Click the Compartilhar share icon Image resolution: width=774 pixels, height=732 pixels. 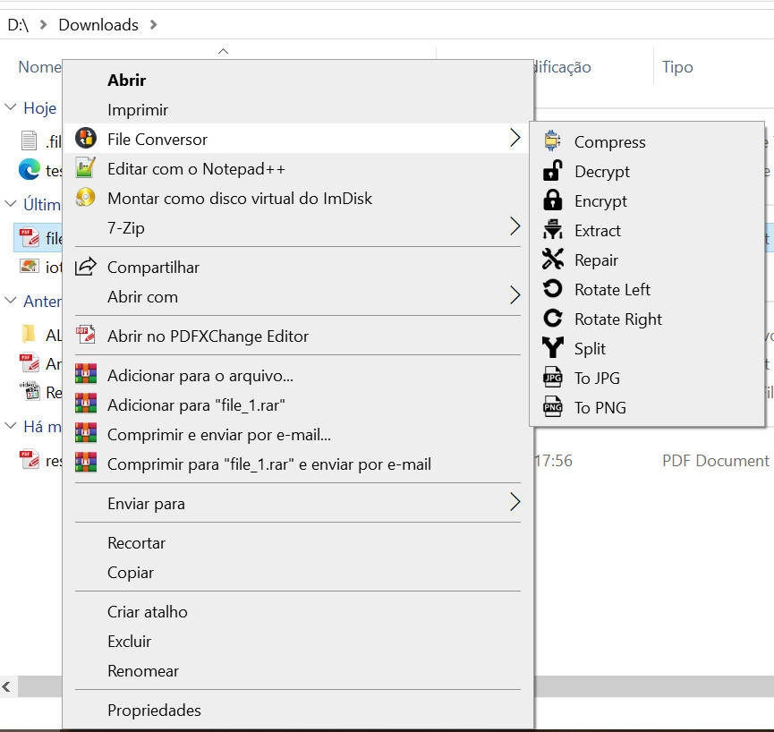pyautogui.click(x=85, y=267)
